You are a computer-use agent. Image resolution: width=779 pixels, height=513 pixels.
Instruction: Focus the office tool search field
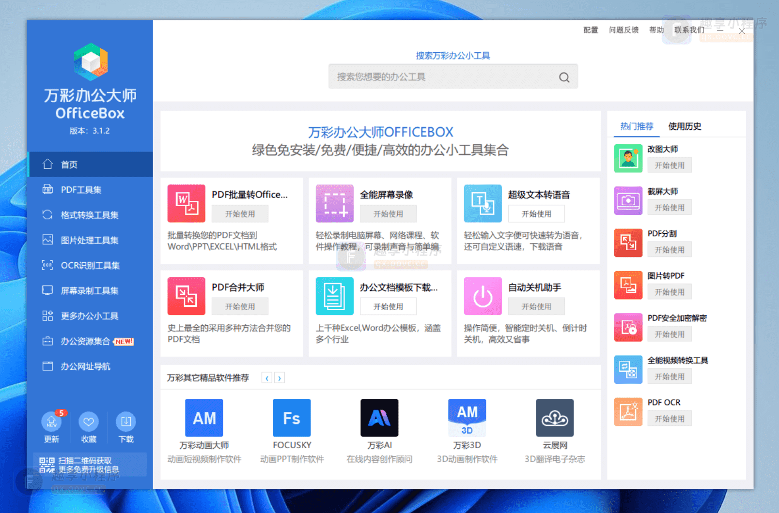453,76
